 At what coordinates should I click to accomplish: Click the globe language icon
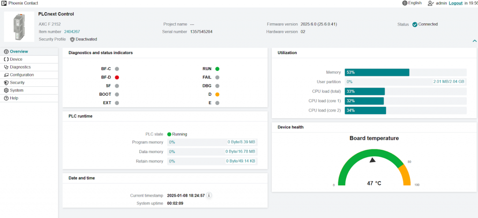tap(405, 3)
